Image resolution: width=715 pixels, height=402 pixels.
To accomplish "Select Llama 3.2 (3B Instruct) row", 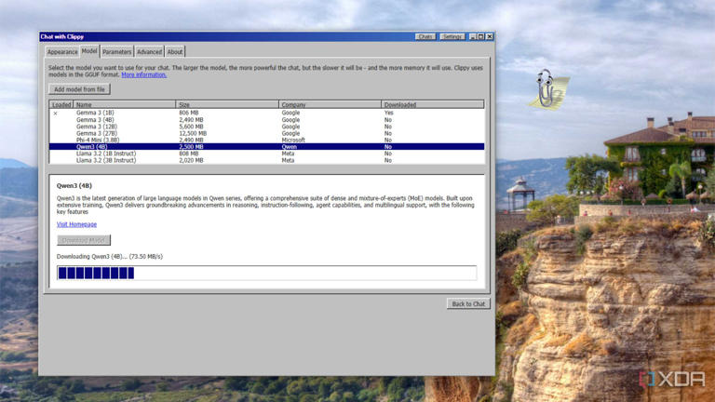I will pos(267,160).
